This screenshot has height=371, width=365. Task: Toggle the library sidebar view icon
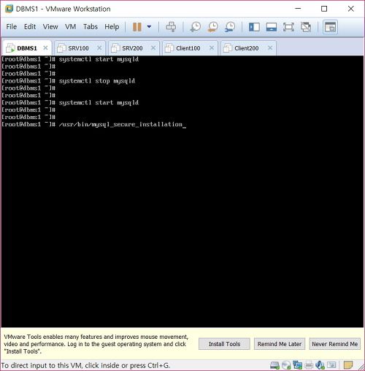pyautogui.click(x=254, y=27)
